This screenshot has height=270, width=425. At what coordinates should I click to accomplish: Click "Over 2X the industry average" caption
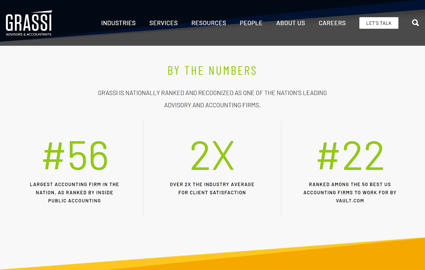pos(212,188)
